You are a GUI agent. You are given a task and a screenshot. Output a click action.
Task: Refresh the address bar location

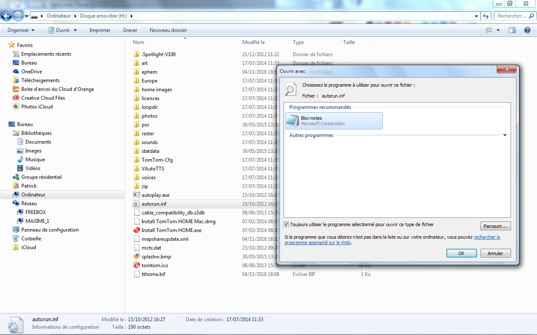coord(486,16)
